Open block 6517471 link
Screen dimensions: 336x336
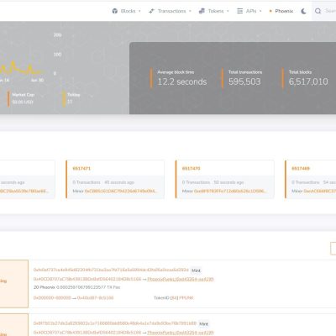point(81,168)
